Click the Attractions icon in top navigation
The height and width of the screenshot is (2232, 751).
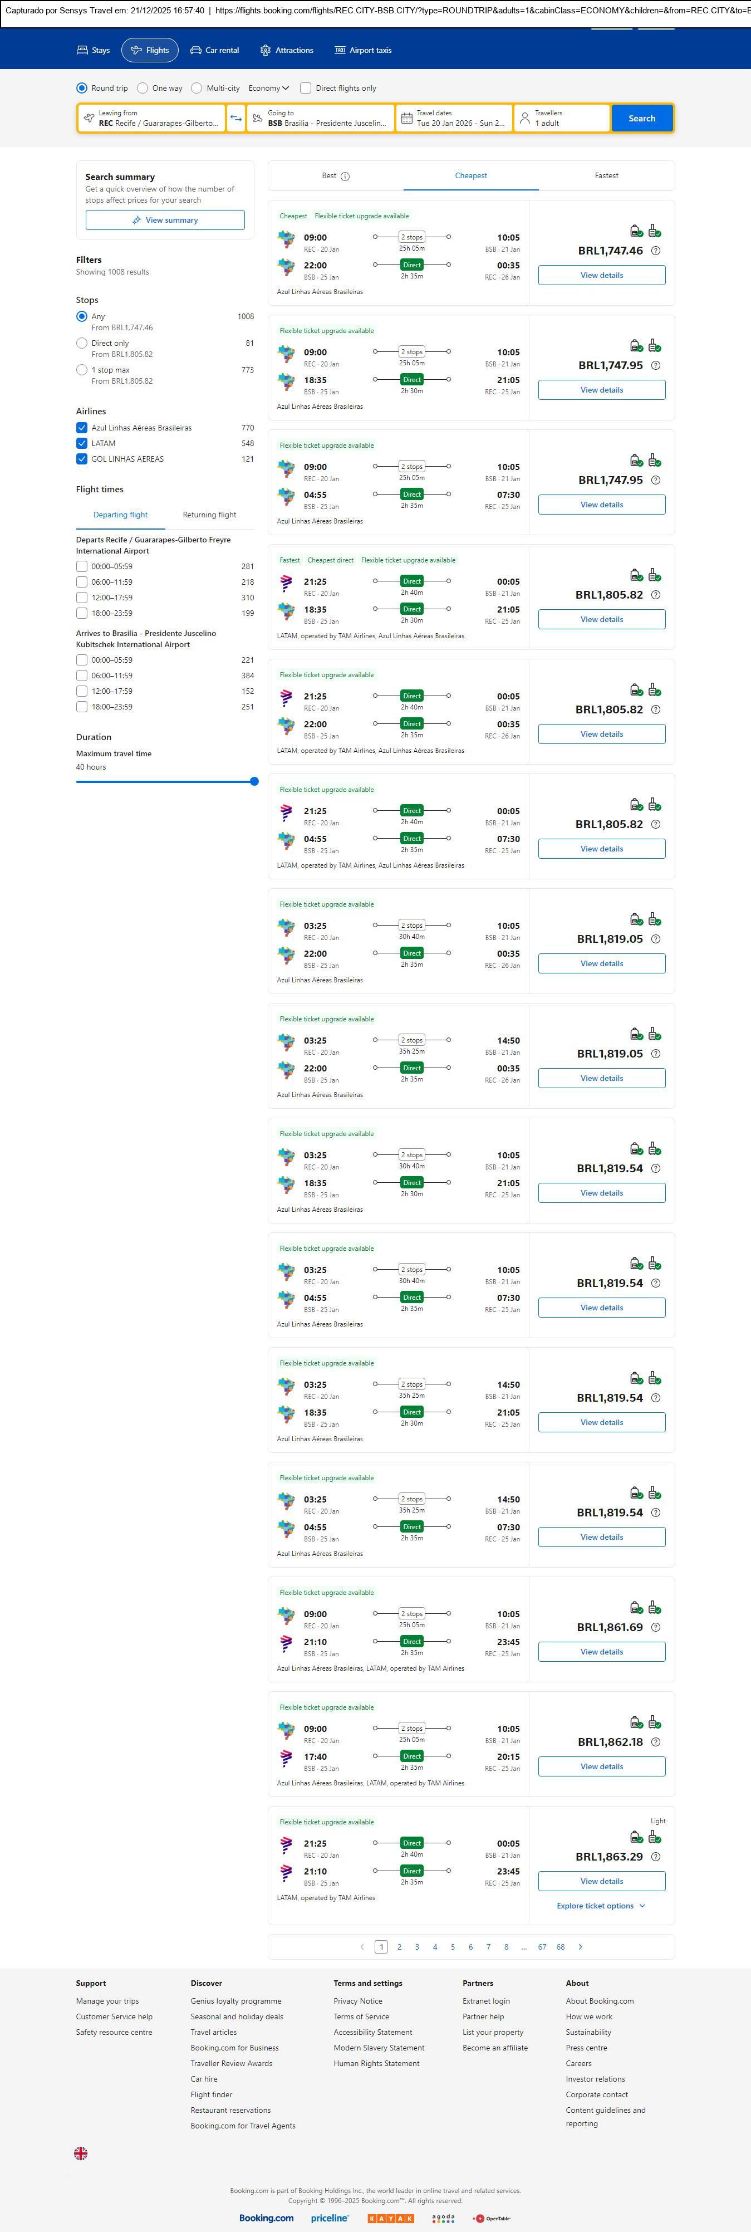[x=265, y=50]
